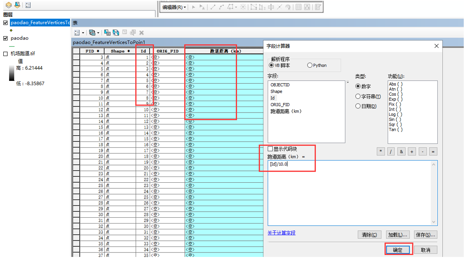Click the Switch Selection icon

click(x=116, y=33)
